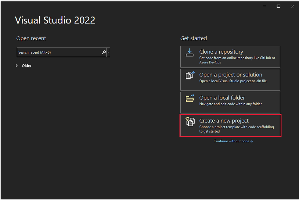Click the 'Choose a project template' description text
This screenshot has height=200, width=299.
236,129
